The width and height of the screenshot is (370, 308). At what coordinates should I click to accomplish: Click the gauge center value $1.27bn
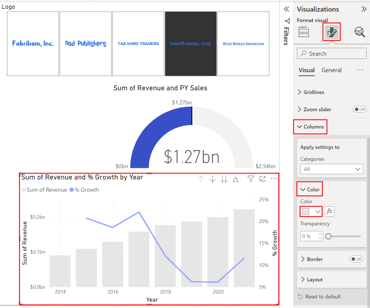(x=192, y=157)
